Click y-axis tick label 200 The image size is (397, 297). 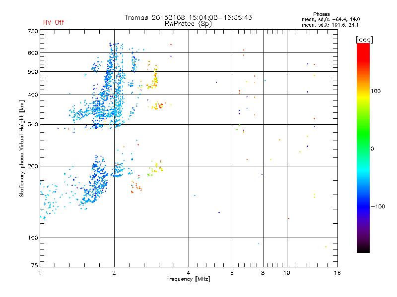[33, 166]
